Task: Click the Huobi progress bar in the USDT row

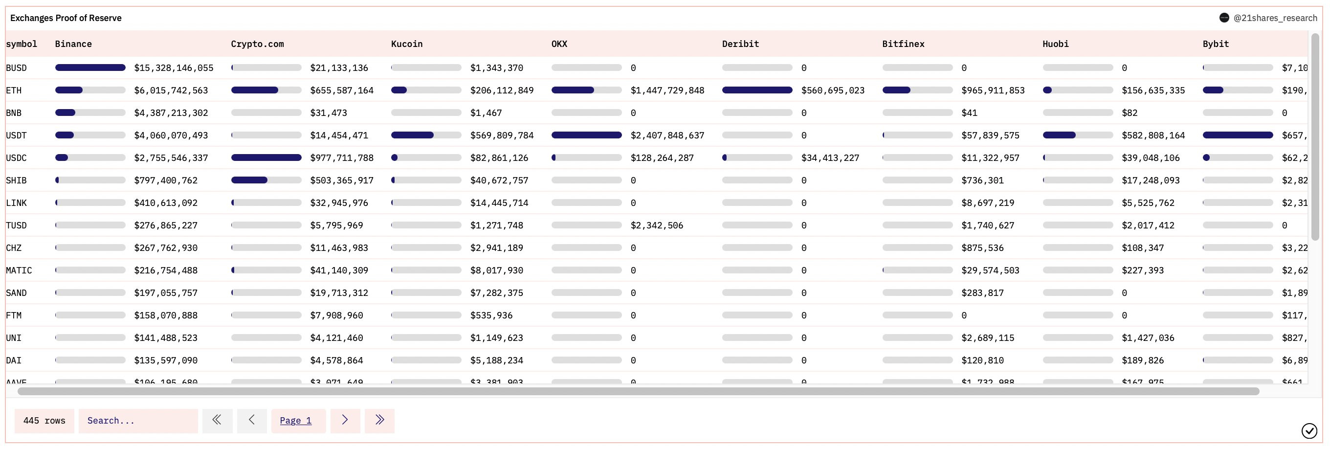Action: [1078, 135]
